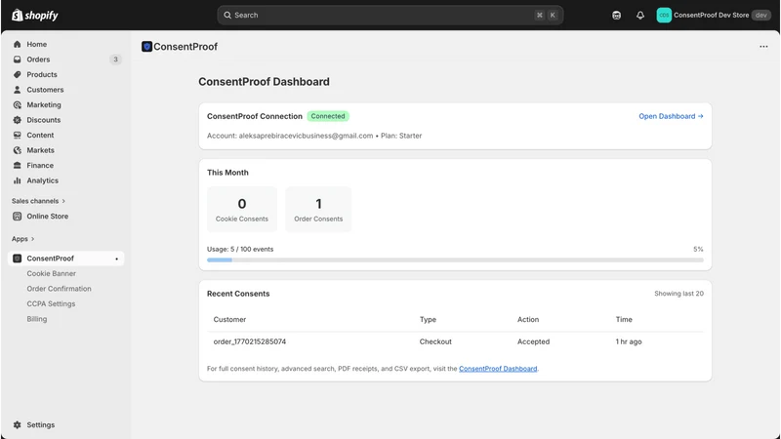Click the dev badge in top bar
Viewport: 781px width, 439px height.
[x=760, y=15]
